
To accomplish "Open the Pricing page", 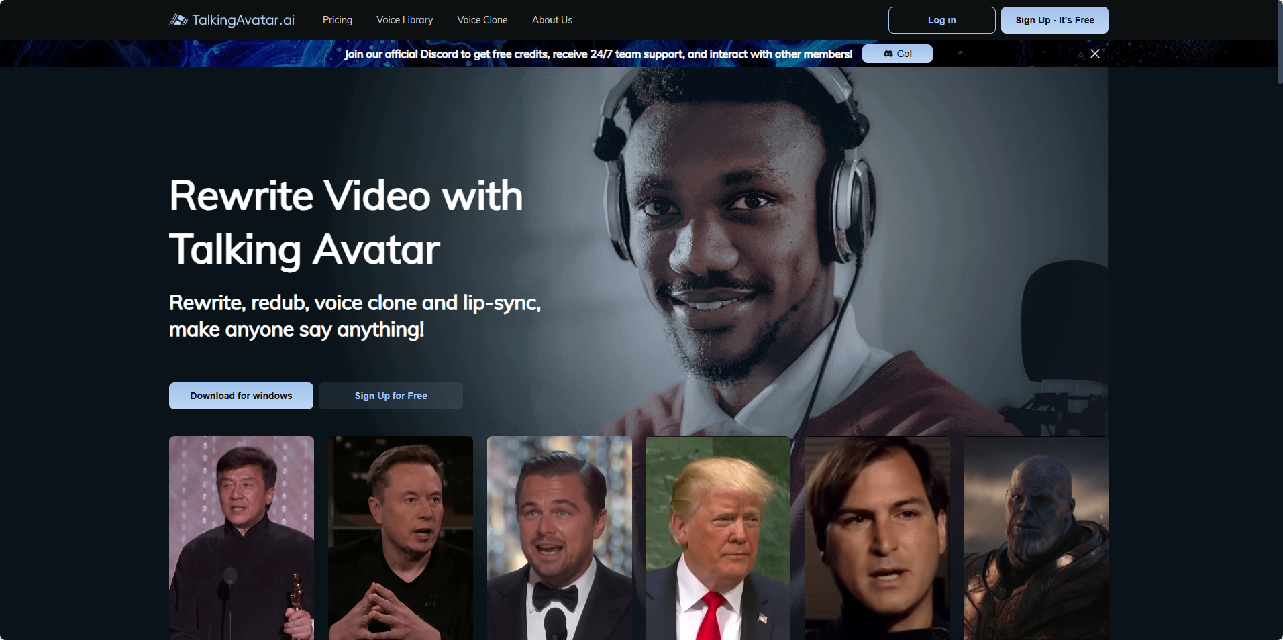I will point(338,20).
